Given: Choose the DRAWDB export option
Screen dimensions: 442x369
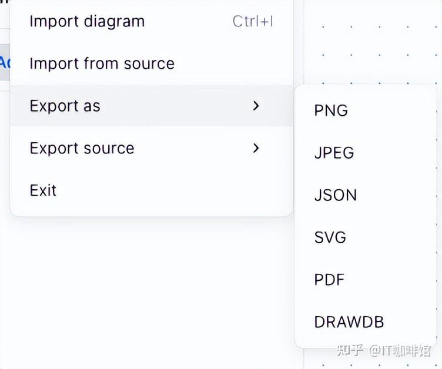Looking at the screenshot, I should (349, 322).
